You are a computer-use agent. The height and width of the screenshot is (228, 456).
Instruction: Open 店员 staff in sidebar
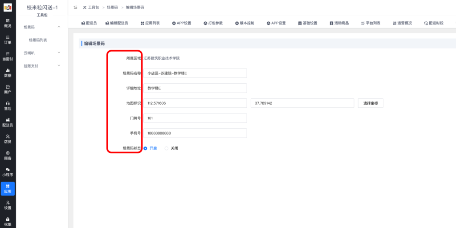click(8, 139)
